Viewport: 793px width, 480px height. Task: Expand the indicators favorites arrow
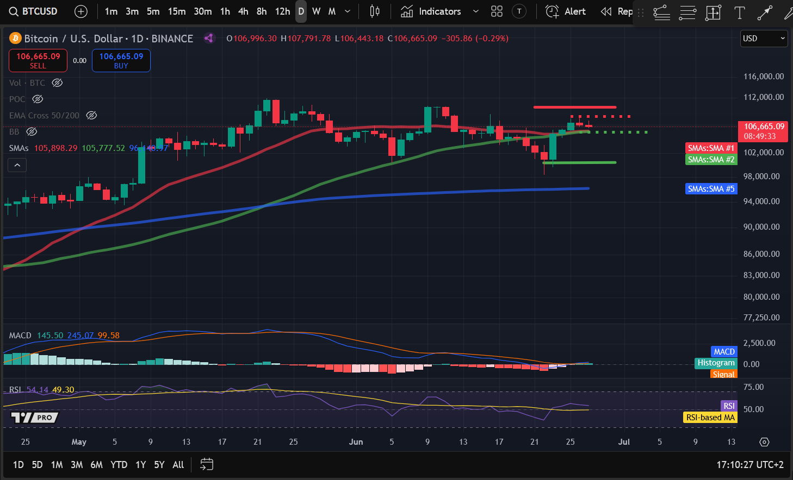pos(476,11)
